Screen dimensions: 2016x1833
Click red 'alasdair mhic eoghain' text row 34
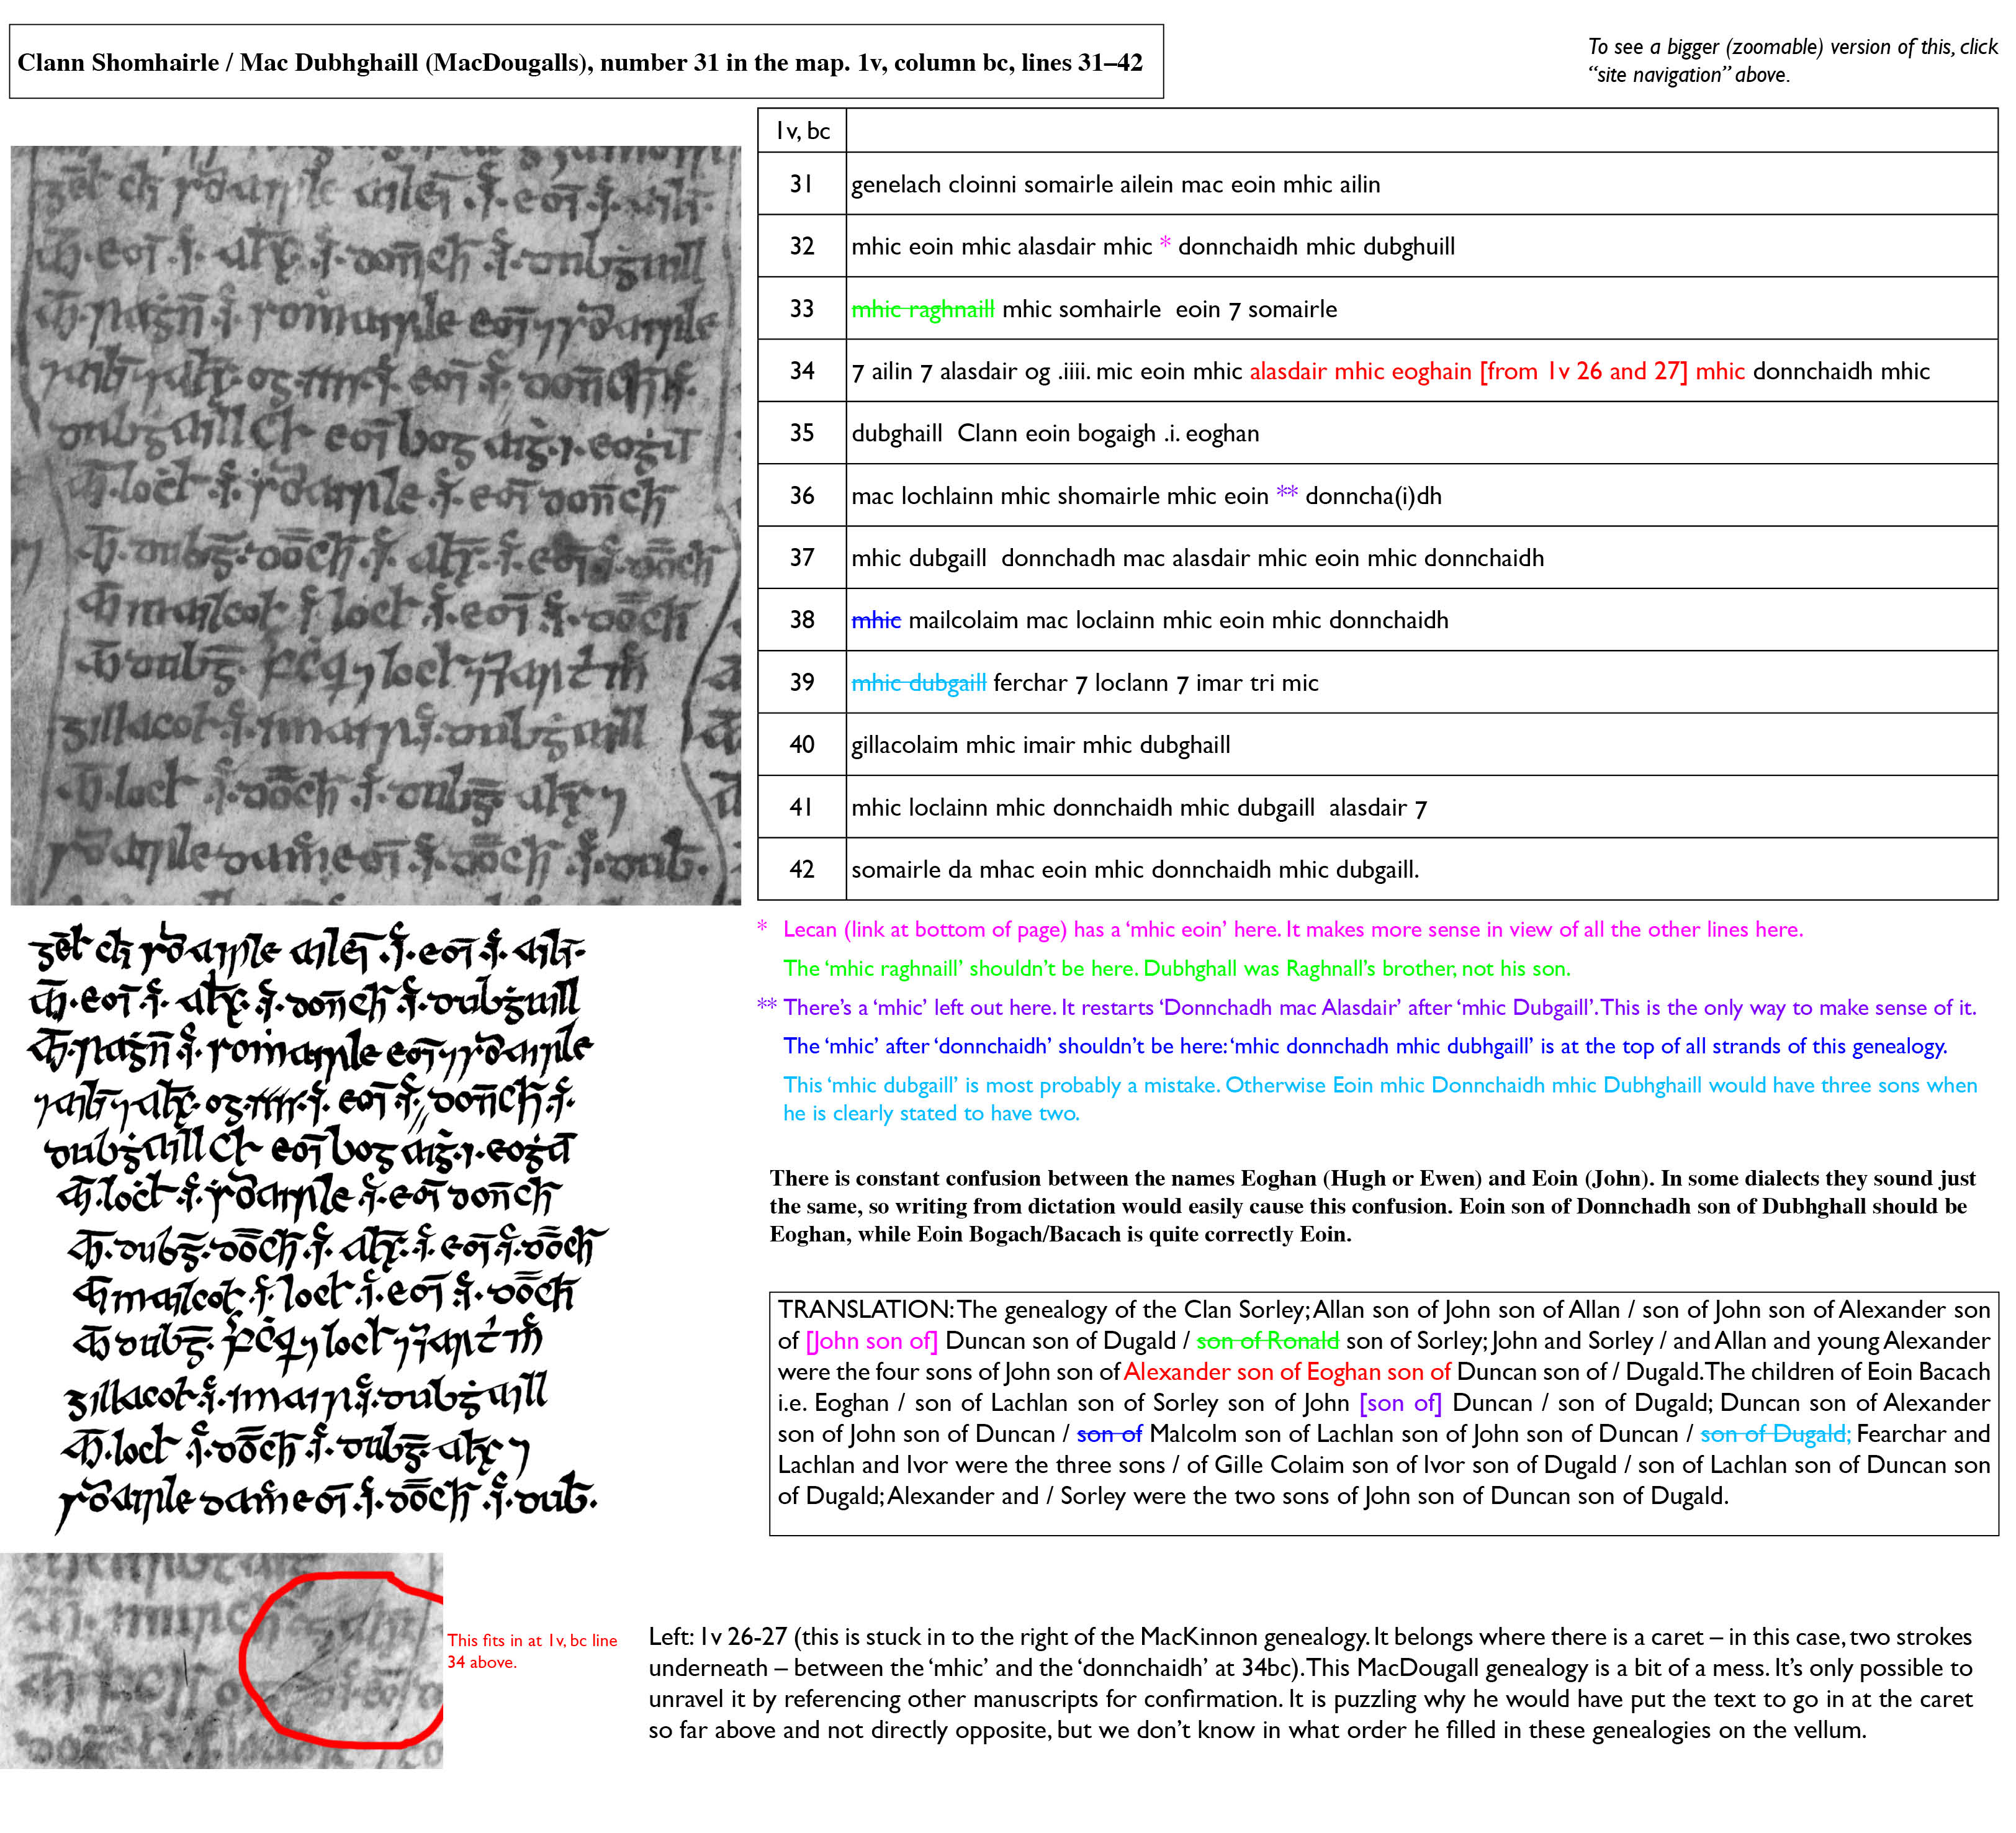click(1360, 371)
